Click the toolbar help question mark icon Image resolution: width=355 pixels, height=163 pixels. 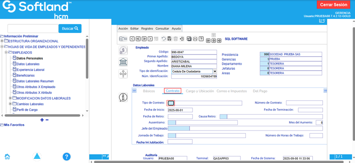pos(201,39)
